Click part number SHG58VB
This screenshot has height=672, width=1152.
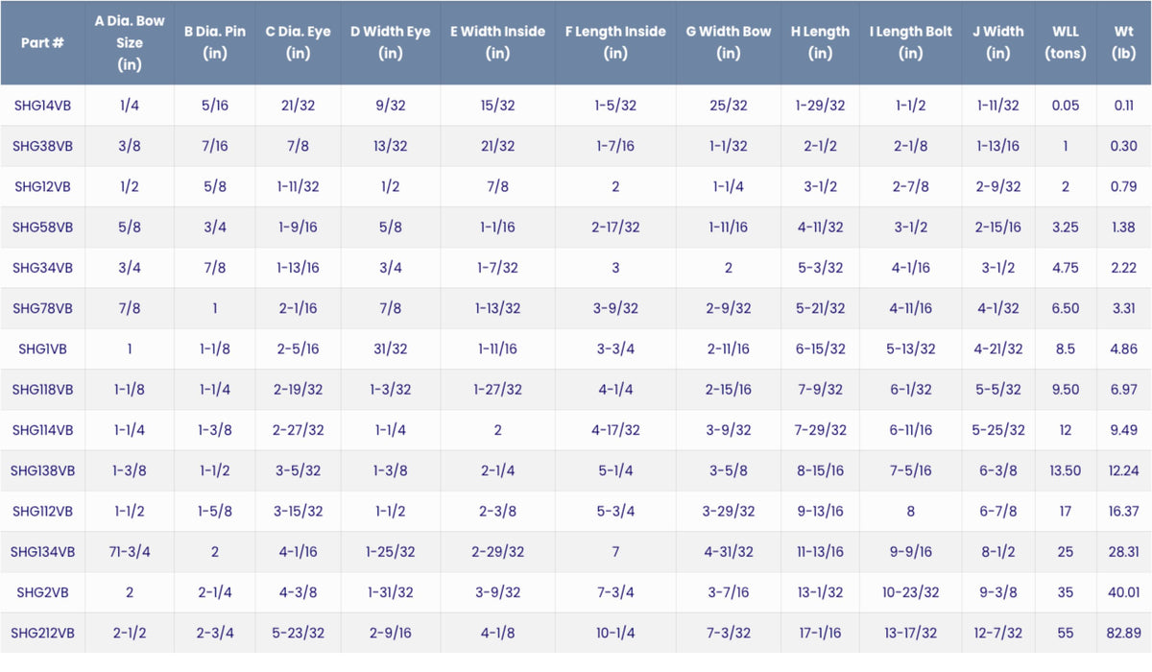coord(42,228)
